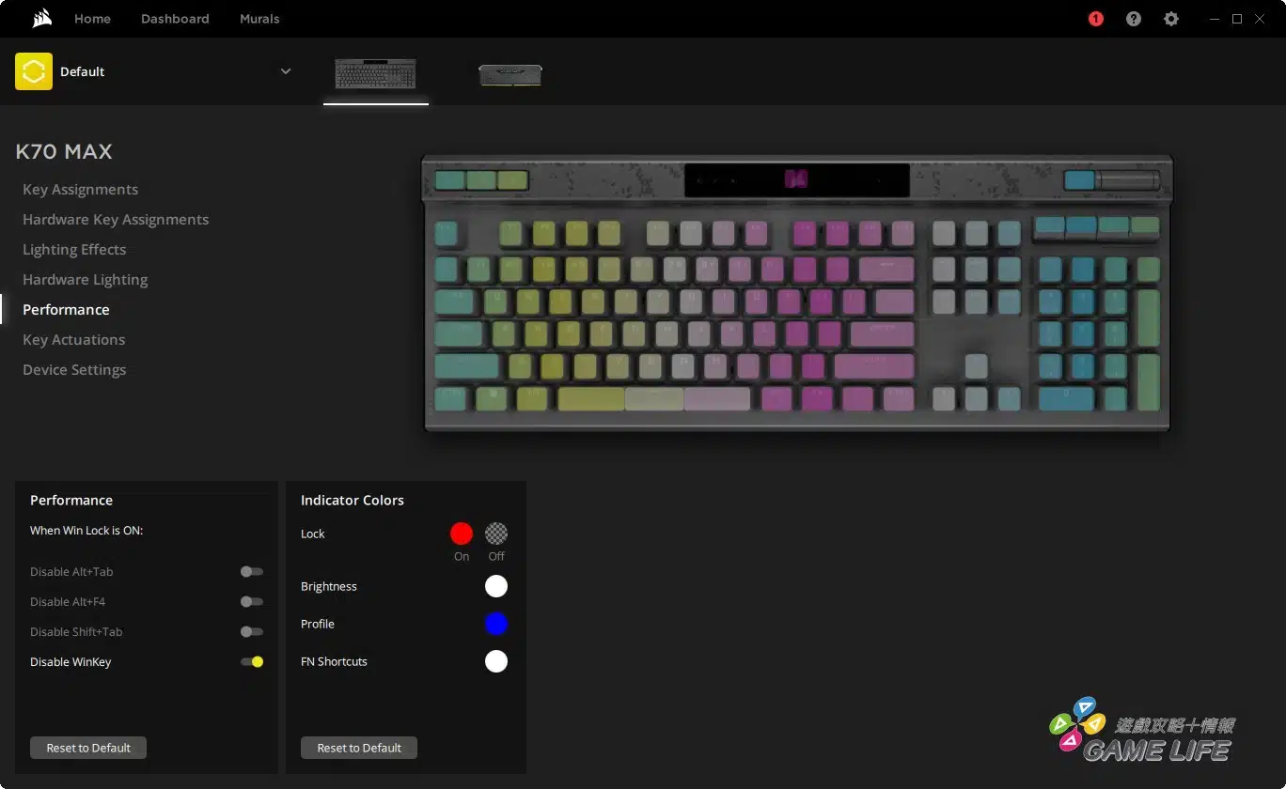The image size is (1286, 789).
Task: Open the settings gear icon
Action: click(1170, 19)
